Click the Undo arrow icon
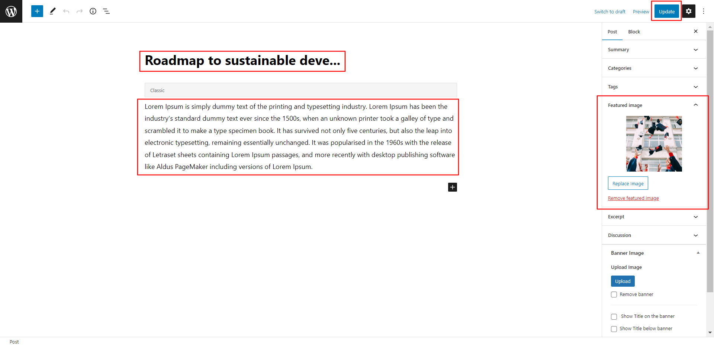 tap(66, 11)
